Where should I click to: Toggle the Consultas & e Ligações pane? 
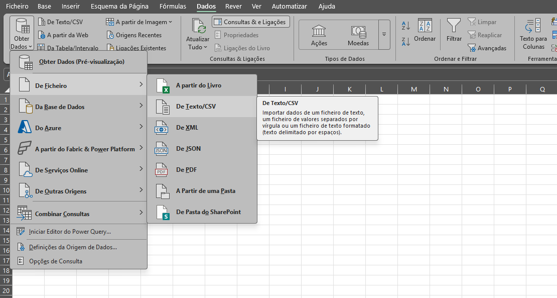click(251, 22)
